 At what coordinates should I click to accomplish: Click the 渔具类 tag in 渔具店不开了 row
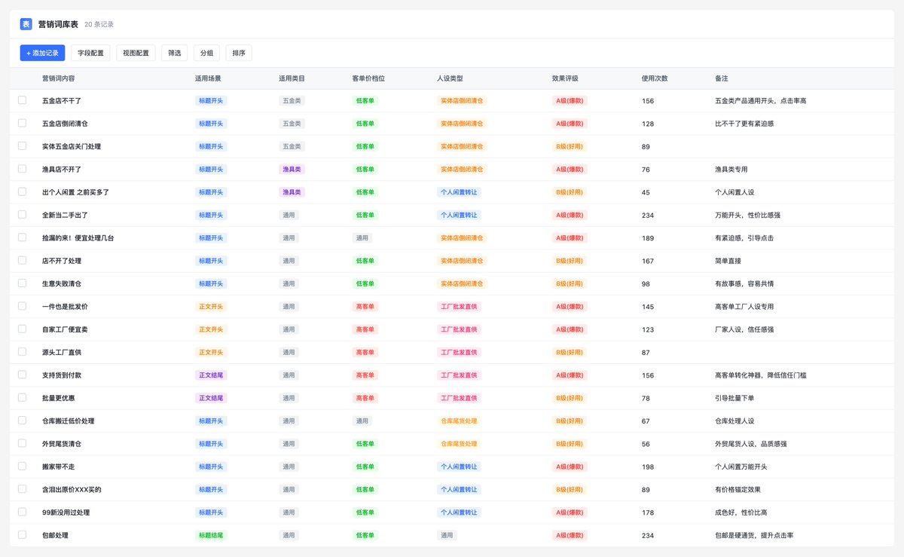point(292,169)
